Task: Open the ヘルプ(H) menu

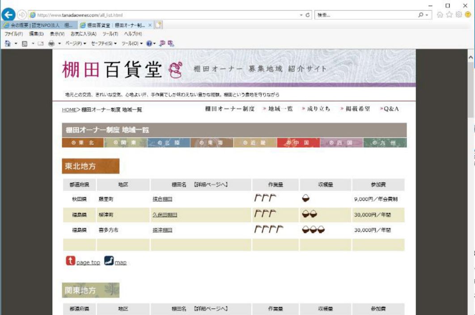Action: coord(133,34)
